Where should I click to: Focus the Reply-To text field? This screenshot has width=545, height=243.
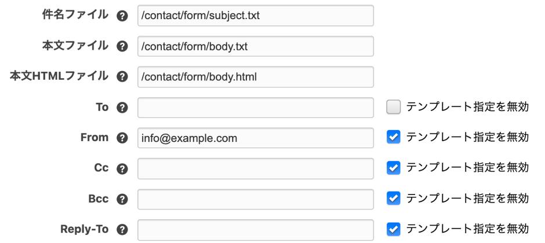point(256,229)
